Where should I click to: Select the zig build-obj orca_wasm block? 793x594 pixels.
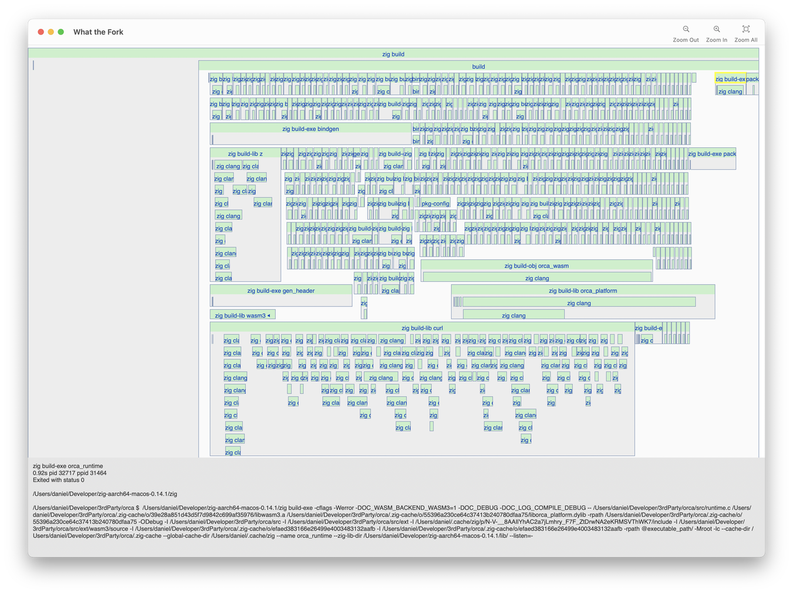pos(537,265)
